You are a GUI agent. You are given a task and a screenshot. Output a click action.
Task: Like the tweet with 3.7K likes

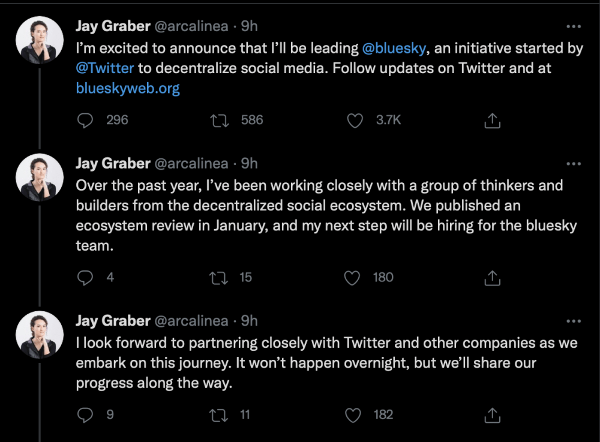pyautogui.click(x=355, y=121)
